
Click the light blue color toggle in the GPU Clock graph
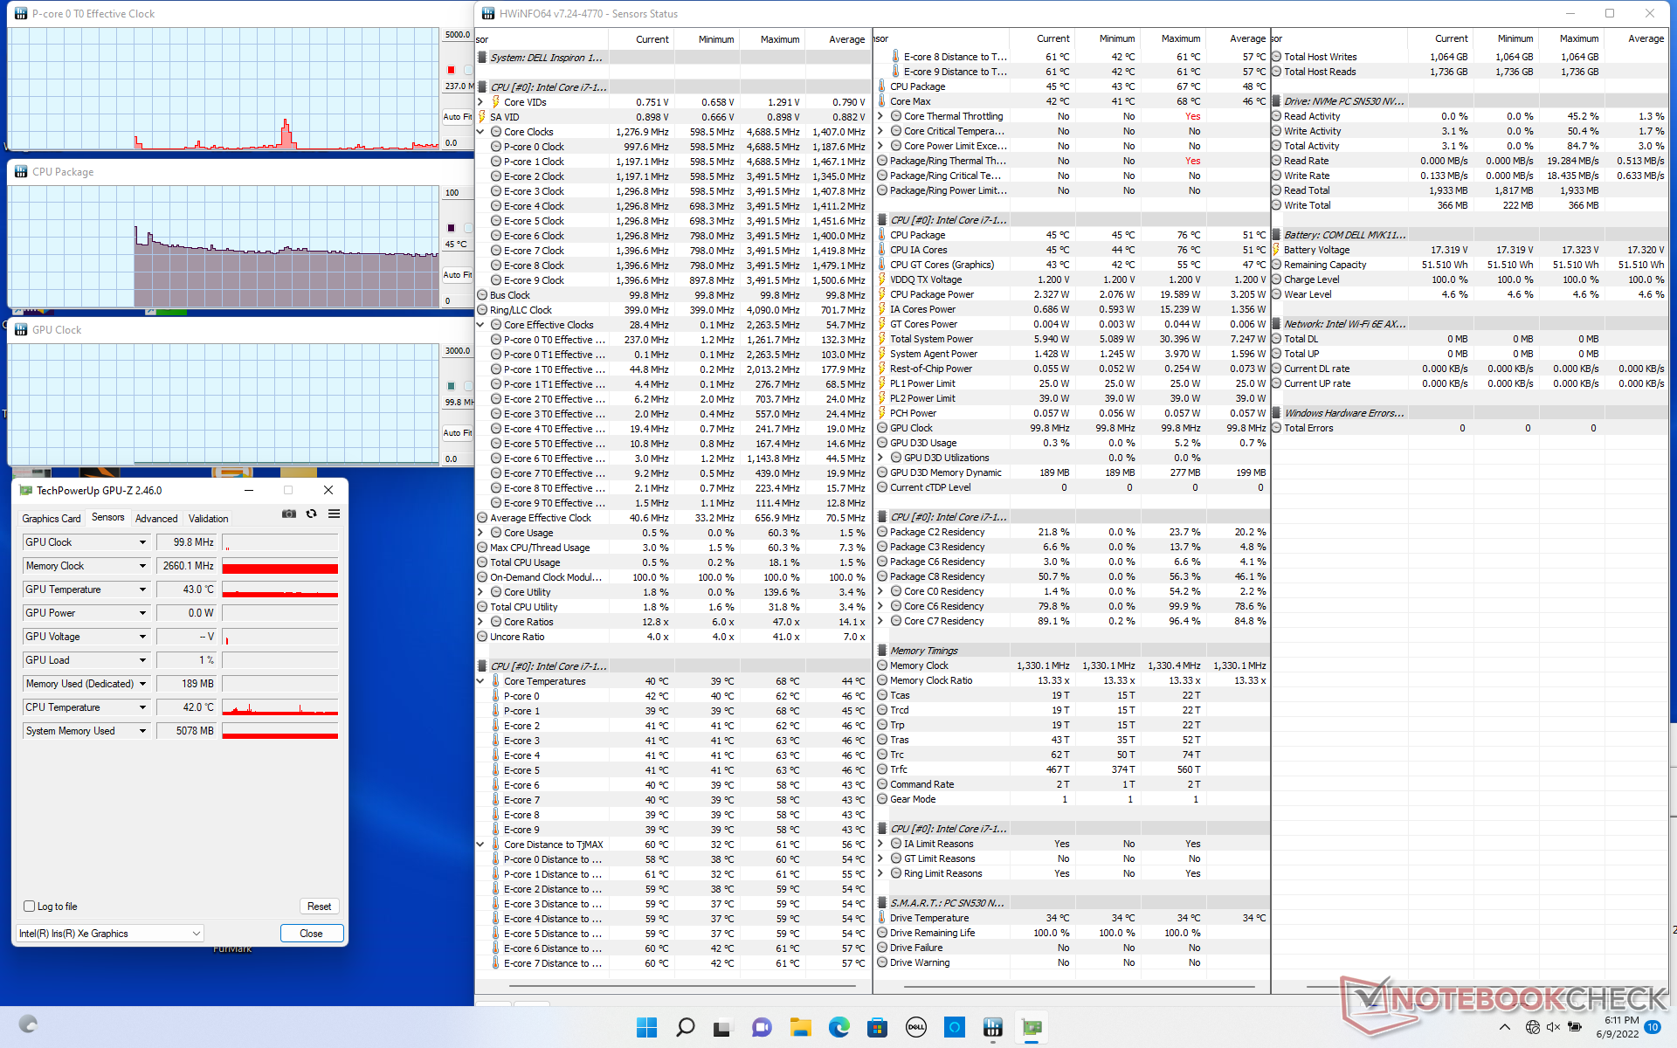[x=468, y=385]
